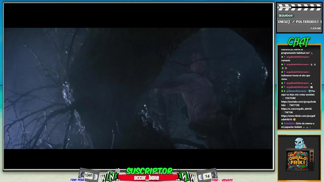Click the stream timer 1:20:58
Viewport: 324px width, 182px height.
click(x=315, y=28)
